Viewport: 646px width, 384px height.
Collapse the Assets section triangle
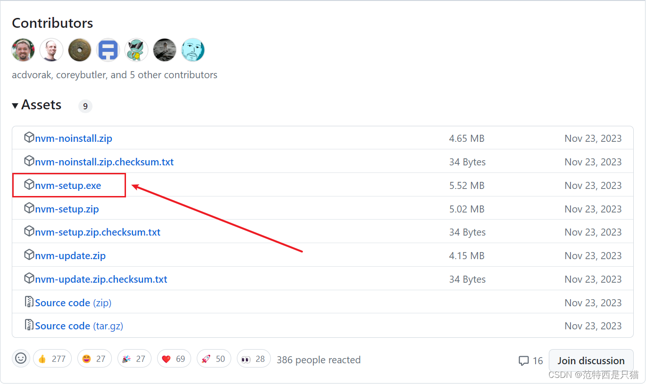[16, 105]
